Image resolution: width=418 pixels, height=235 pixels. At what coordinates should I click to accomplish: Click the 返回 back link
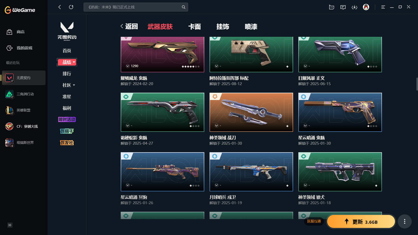tap(129, 26)
